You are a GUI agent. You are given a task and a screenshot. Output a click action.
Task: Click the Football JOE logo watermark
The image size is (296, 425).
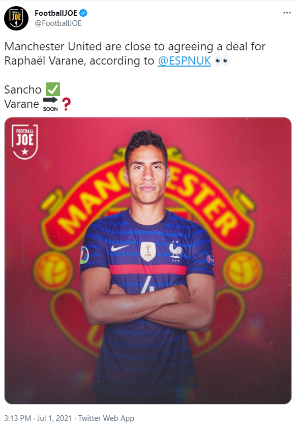[25, 141]
